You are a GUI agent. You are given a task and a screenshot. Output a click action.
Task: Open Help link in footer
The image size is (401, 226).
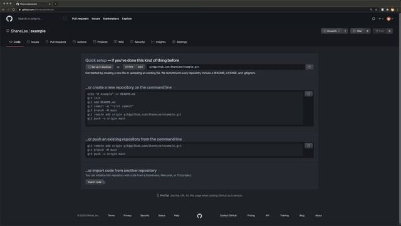177,215
